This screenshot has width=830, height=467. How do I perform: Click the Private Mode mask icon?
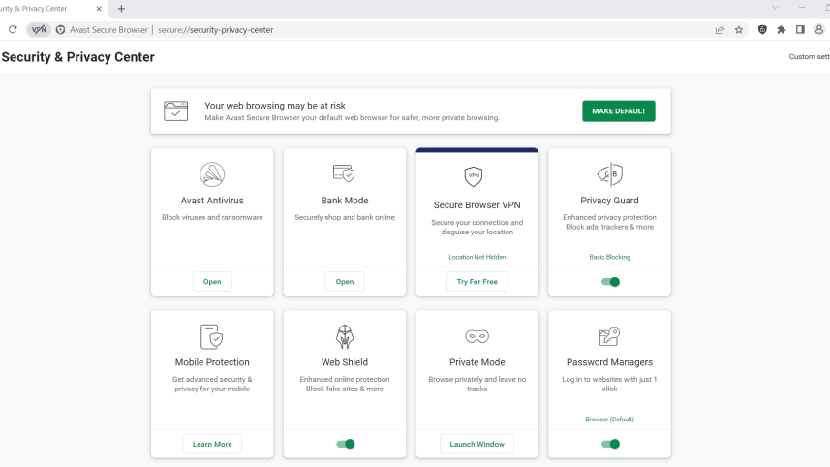click(x=476, y=336)
